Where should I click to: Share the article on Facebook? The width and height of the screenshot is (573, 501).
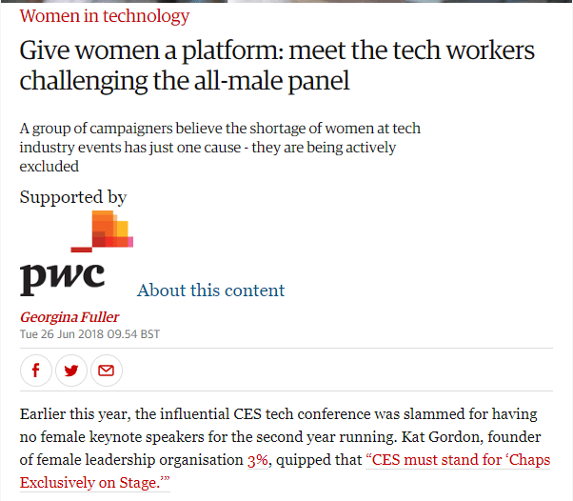pos(36,371)
